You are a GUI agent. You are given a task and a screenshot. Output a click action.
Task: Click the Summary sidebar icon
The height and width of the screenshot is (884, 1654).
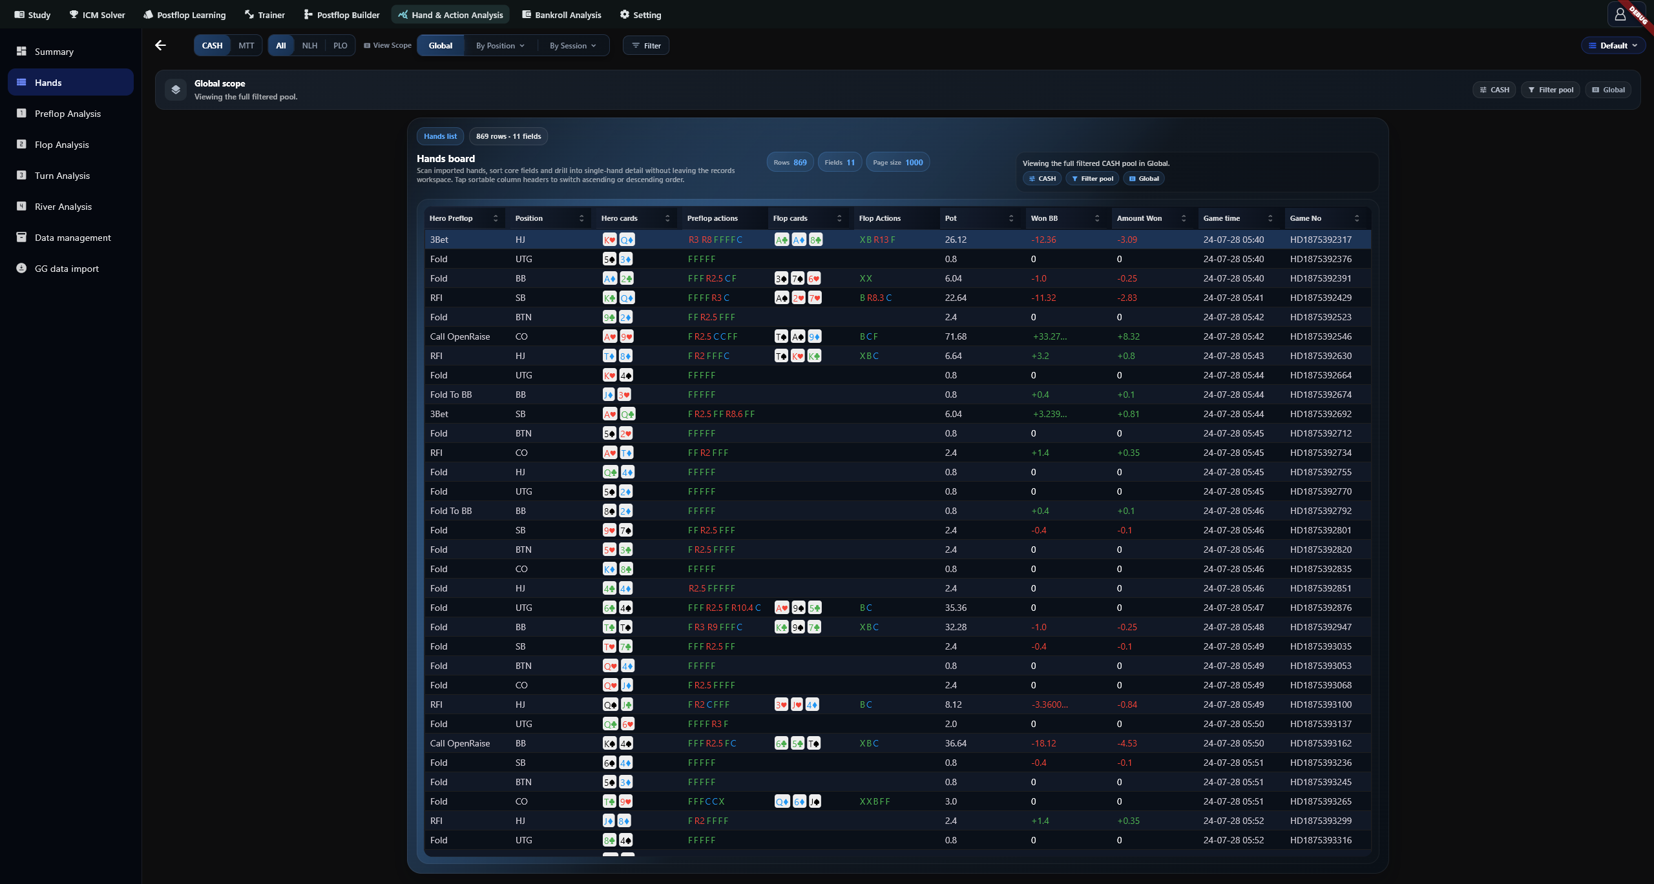click(21, 51)
